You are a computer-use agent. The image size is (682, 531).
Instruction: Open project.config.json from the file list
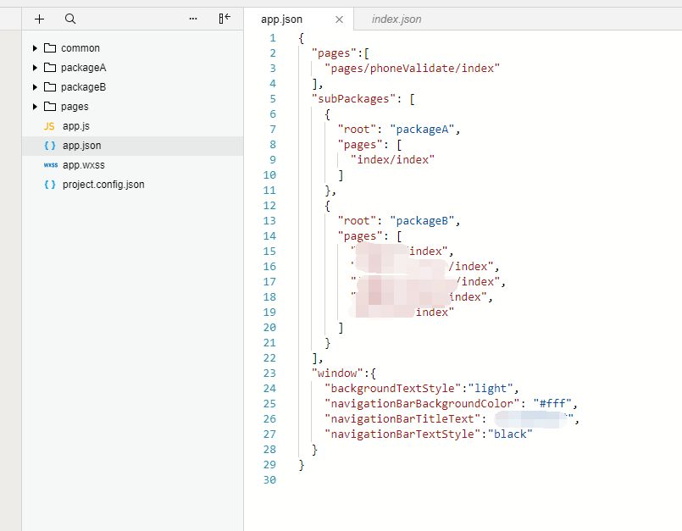pyautogui.click(x=103, y=185)
